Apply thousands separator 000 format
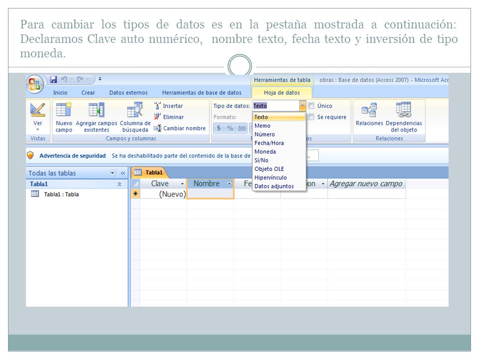Image resolution: width=479 pixels, height=359 pixels. 242,128
